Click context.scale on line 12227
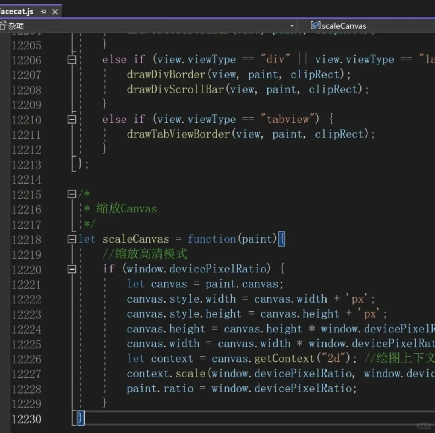 pos(166,374)
